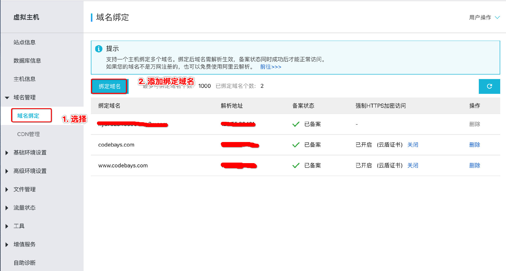Click the blue refresh icon
This screenshot has height=271, width=506.
(x=489, y=86)
